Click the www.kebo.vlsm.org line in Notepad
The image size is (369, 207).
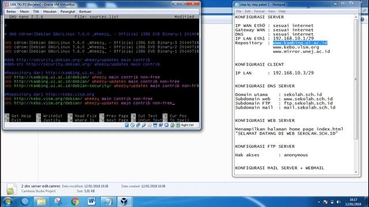(296, 47)
